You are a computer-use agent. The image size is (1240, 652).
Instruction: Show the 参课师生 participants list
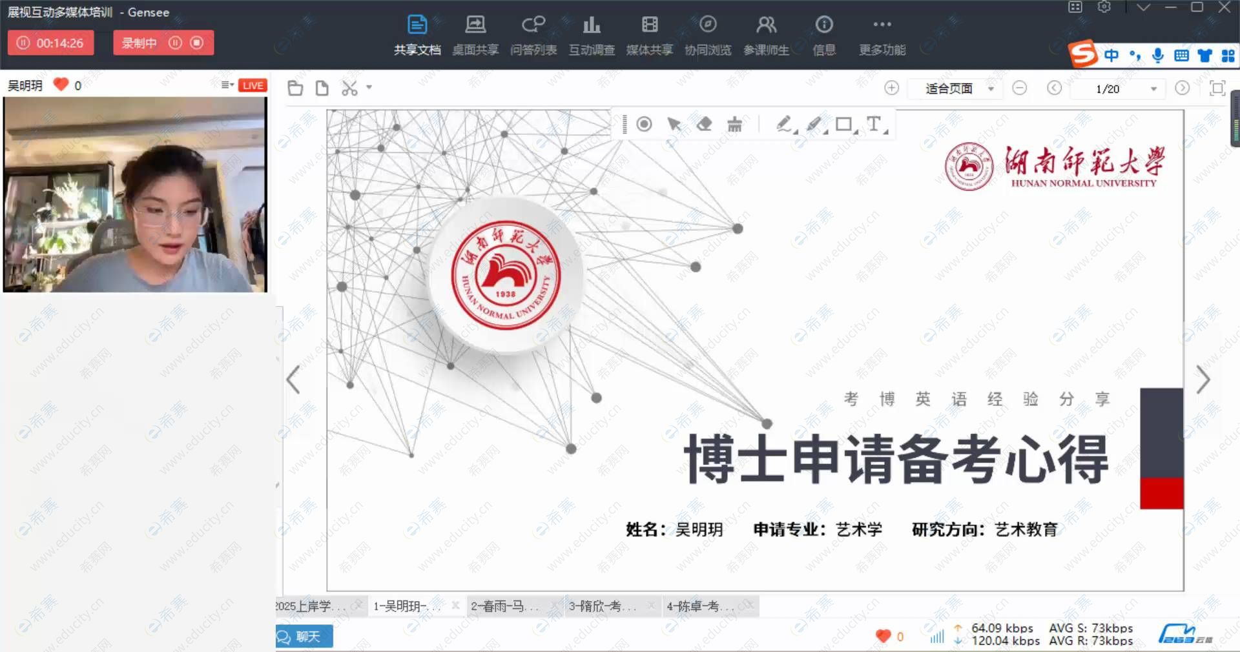coord(766,36)
